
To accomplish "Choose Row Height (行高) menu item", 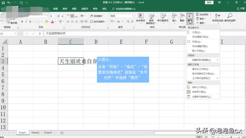I will (203, 32).
